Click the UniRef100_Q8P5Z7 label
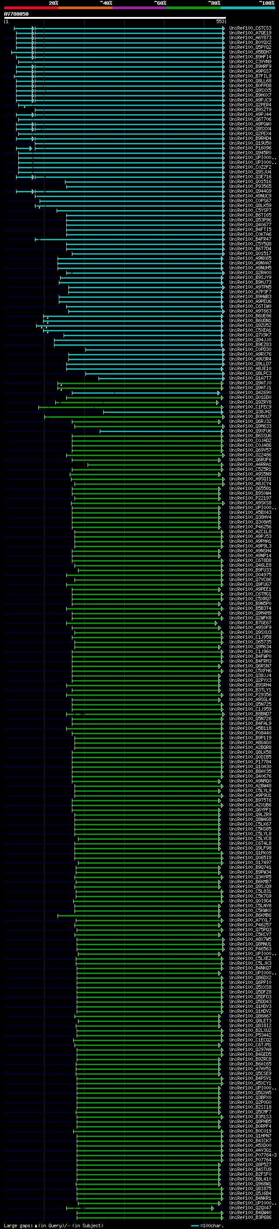This screenshot has height=1229, width=279. pos(250,1164)
